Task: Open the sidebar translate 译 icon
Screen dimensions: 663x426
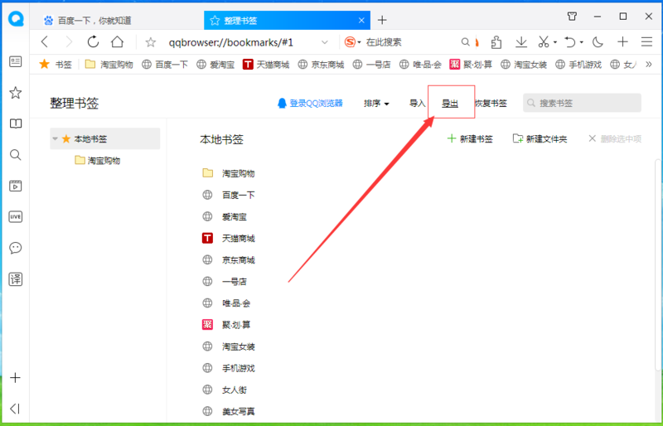Action: [x=16, y=279]
